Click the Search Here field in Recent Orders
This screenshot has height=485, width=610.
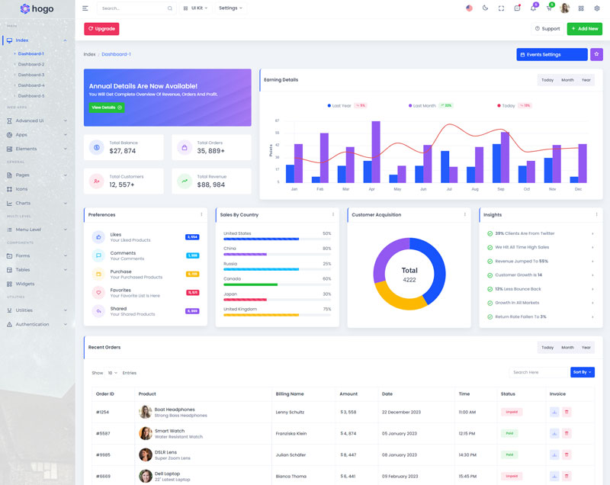pos(538,372)
